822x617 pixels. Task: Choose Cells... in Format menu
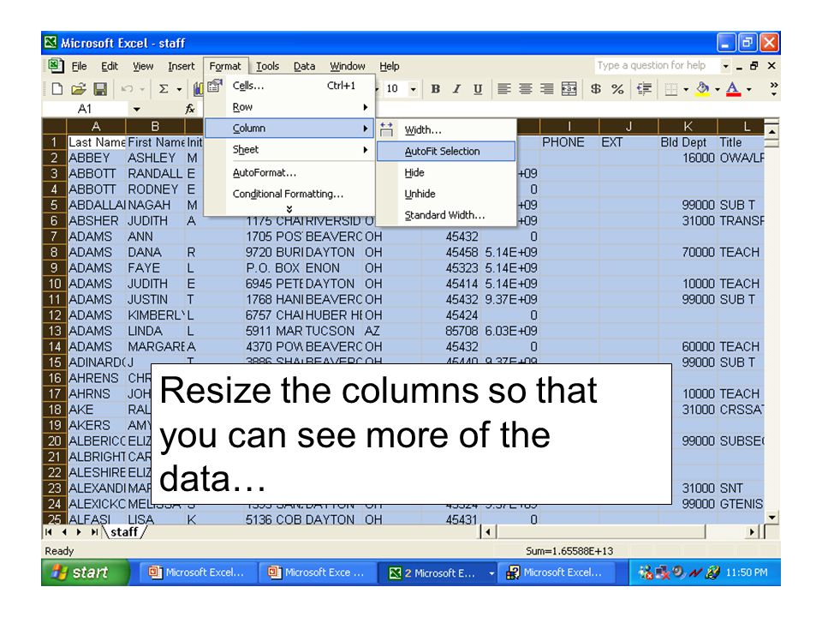289,86
